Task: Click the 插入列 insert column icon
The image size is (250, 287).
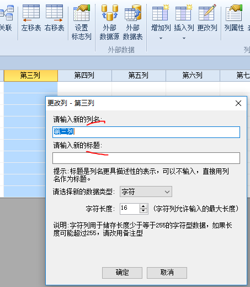Action: (x=184, y=12)
